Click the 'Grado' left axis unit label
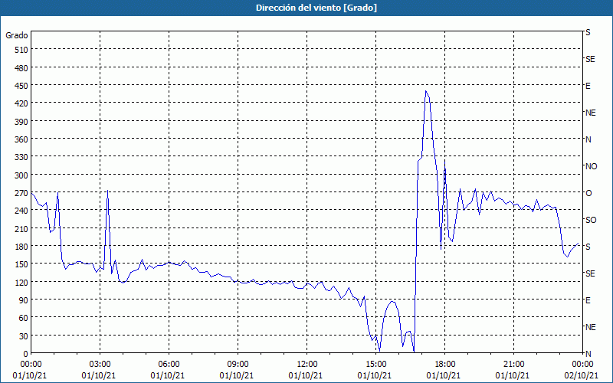 16,35
